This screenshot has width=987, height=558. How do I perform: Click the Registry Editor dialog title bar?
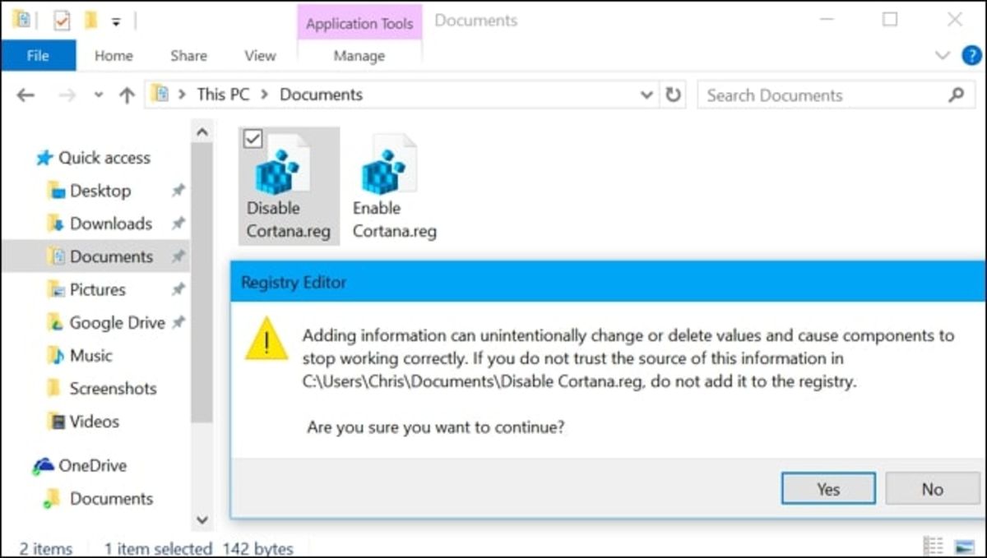click(608, 282)
